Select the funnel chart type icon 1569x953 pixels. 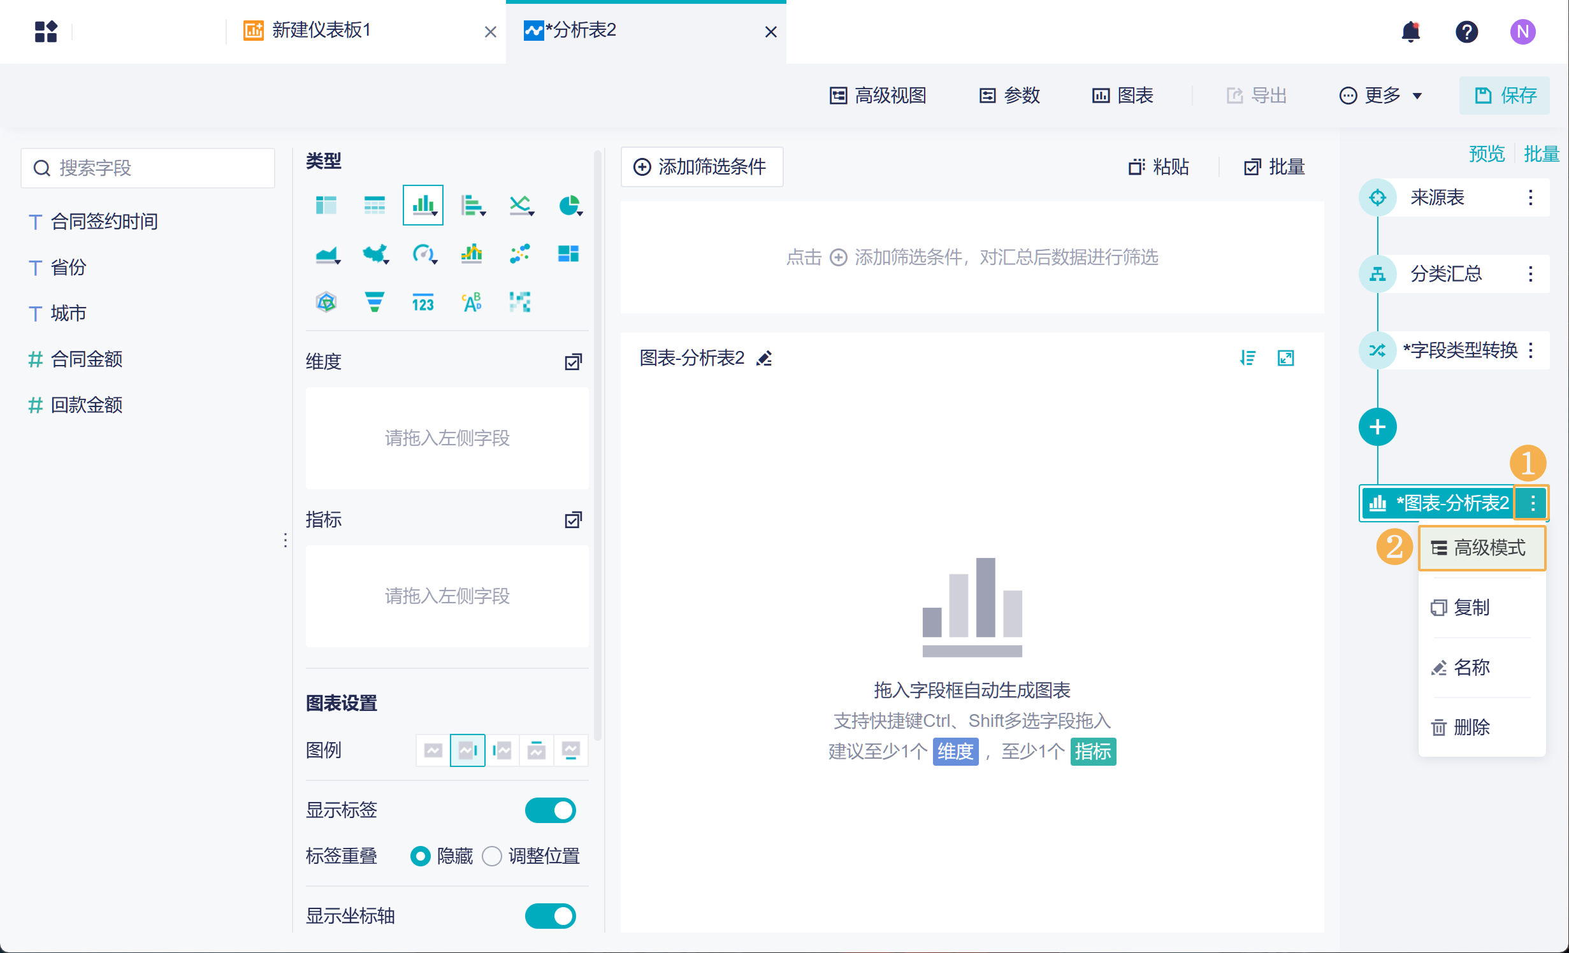pyautogui.click(x=374, y=302)
